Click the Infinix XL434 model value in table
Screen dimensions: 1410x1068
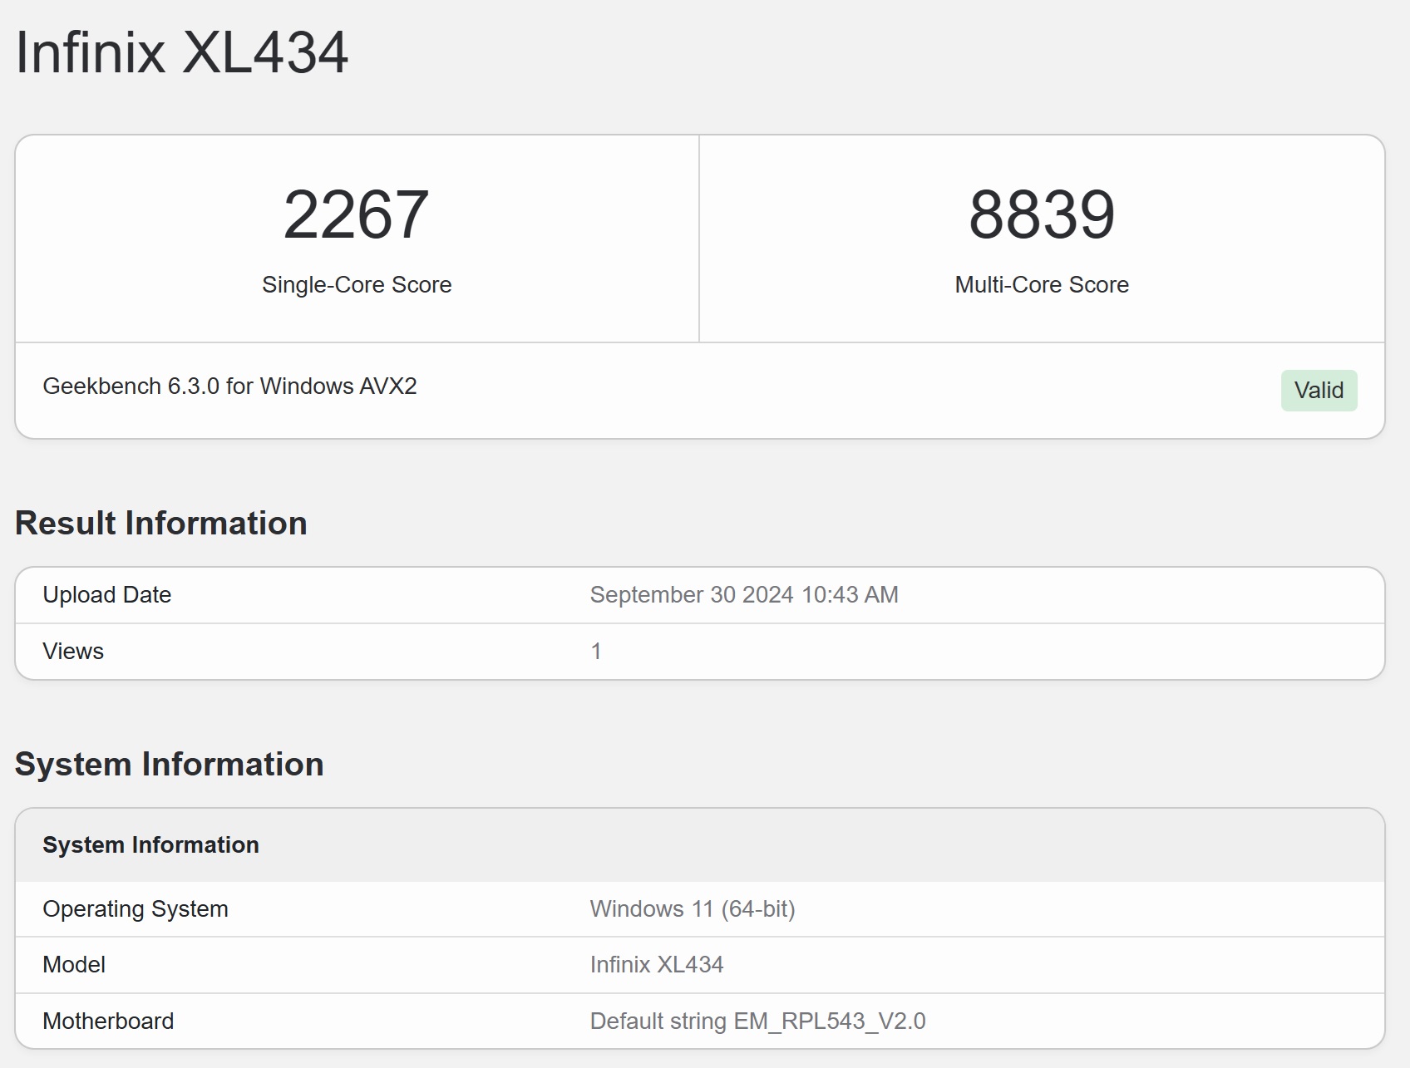[x=657, y=965]
